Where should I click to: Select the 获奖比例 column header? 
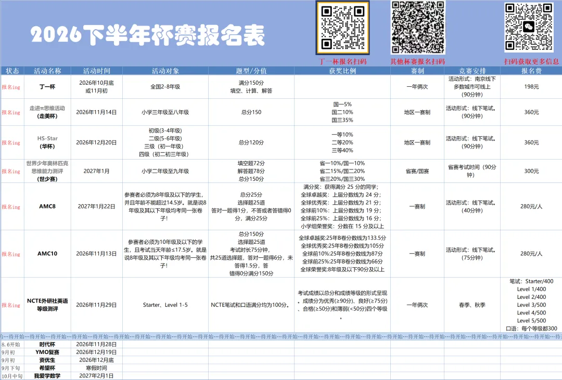[342, 71]
